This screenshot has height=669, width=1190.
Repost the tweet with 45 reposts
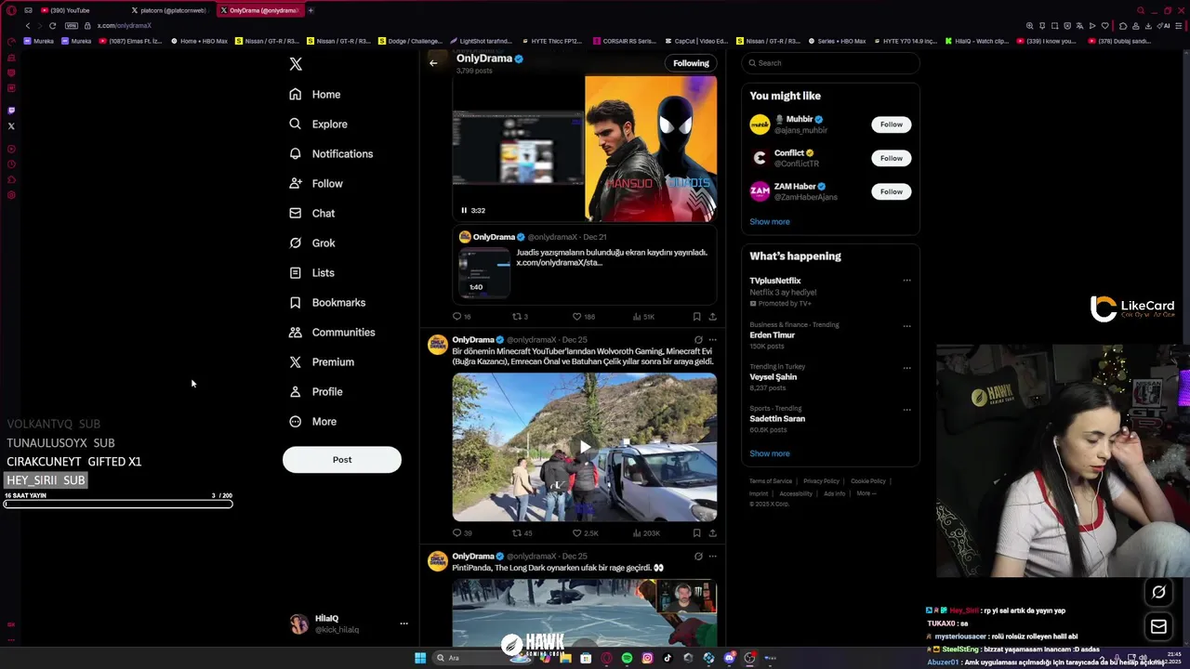pyautogui.click(x=522, y=533)
